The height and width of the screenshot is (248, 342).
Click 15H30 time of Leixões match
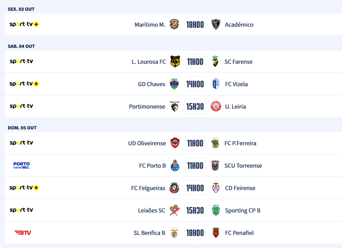point(195,210)
